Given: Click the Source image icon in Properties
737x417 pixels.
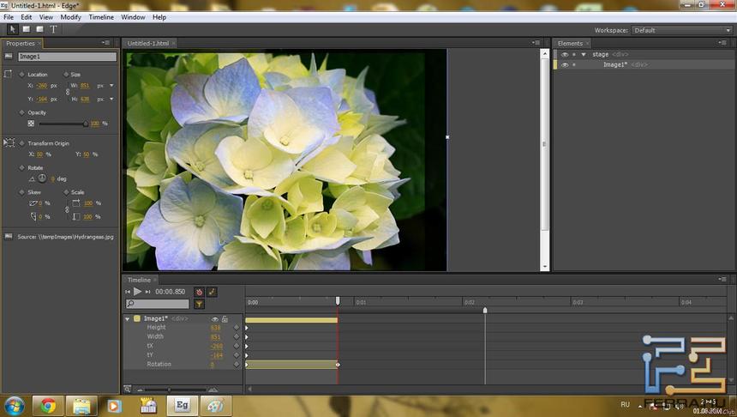Looking at the screenshot, I should click(9, 236).
